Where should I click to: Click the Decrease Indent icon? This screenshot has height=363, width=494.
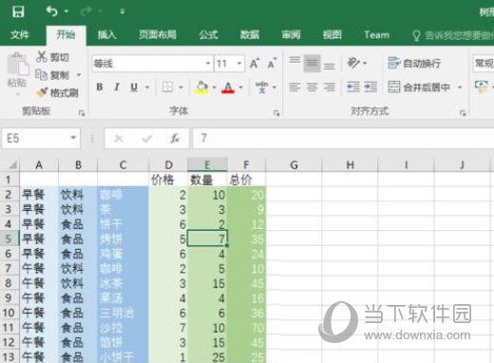[x=353, y=86]
